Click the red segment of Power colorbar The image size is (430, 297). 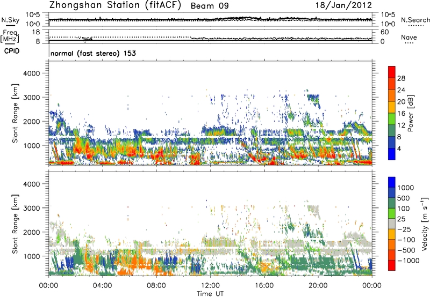(x=392, y=72)
